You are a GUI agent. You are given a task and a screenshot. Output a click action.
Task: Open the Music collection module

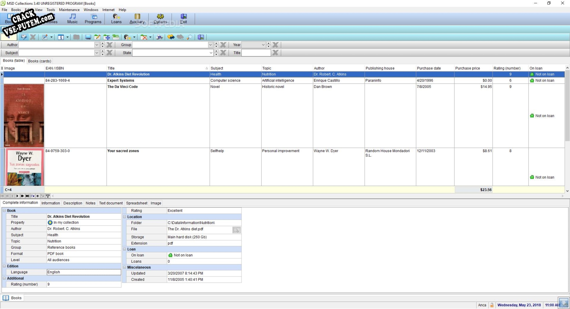(x=72, y=18)
